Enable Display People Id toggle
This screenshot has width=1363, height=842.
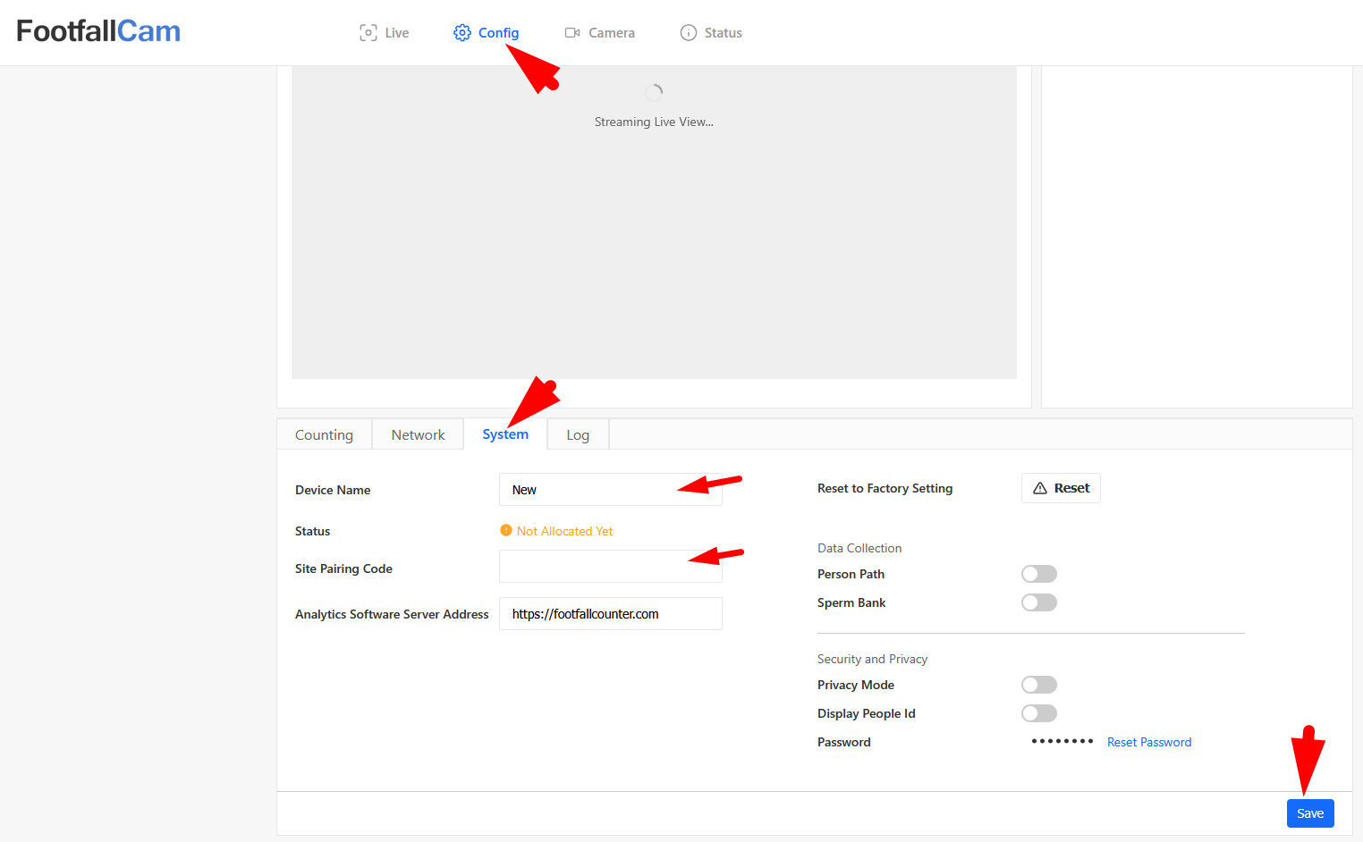click(1038, 713)
